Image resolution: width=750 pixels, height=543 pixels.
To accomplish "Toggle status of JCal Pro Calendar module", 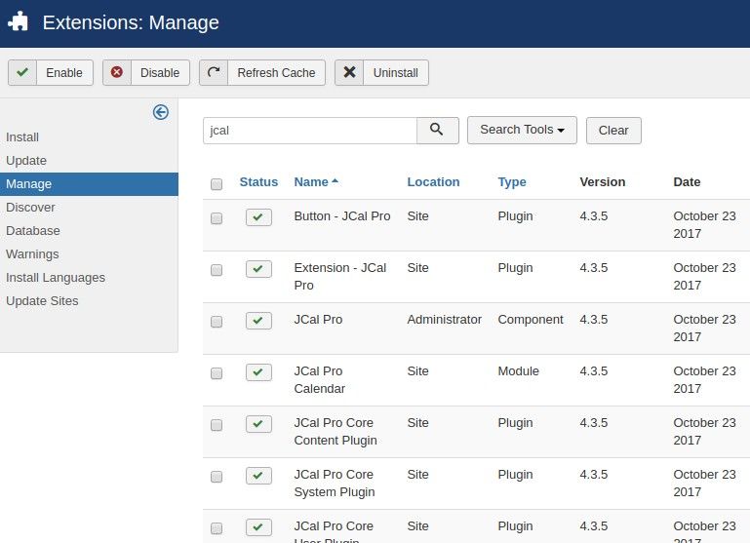I will [x=258, y=372].
